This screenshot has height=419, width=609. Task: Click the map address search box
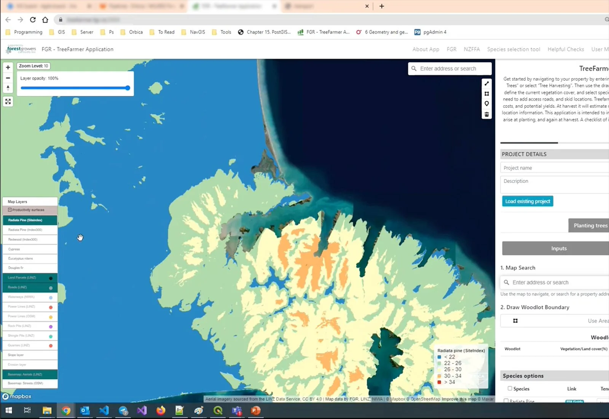tap(450, 69)
